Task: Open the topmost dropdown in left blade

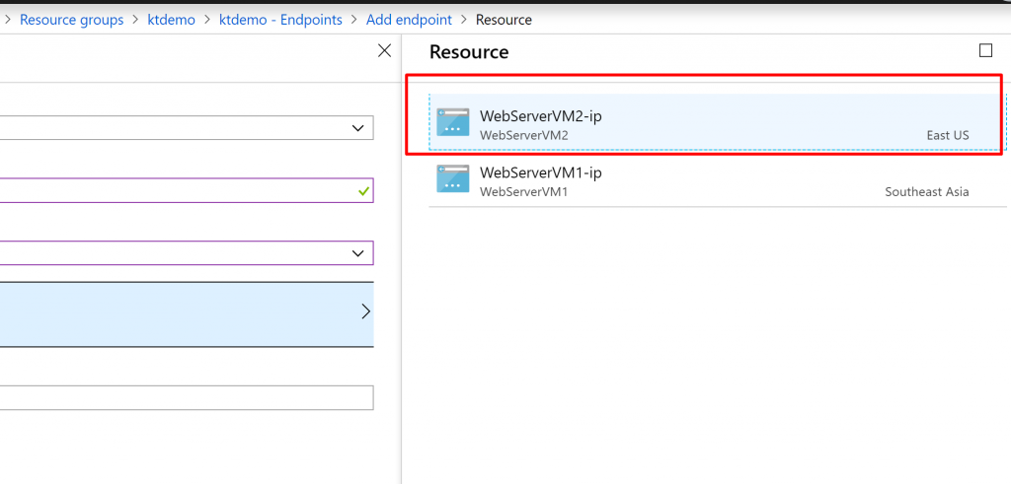Action: 186,128
